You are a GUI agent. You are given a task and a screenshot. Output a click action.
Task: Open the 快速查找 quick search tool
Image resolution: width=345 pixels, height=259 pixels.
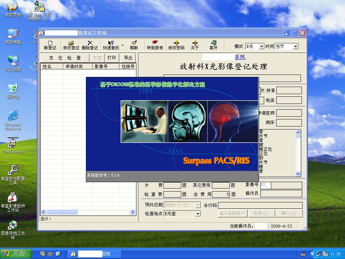[111, 45]
